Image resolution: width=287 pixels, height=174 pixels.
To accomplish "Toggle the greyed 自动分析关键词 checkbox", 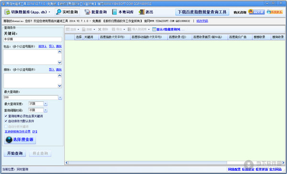I will click(x=6, y=126).
